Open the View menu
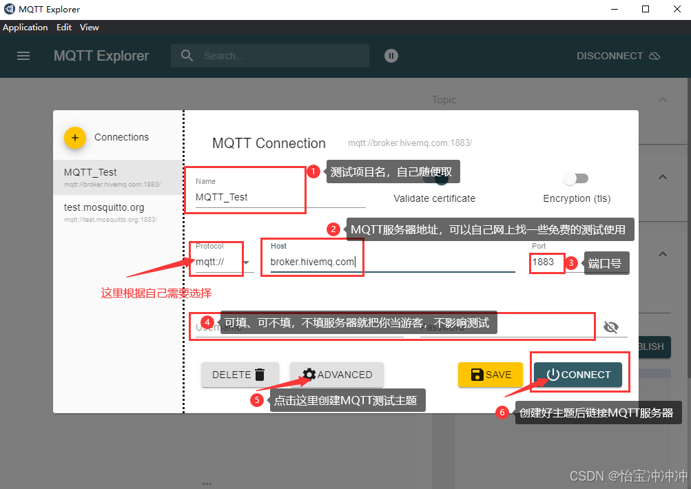The width and height of the screenshot is (691, 489). (89, 28)
